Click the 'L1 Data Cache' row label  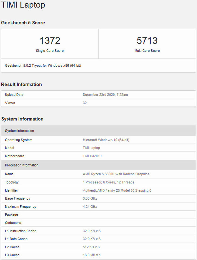16,239
